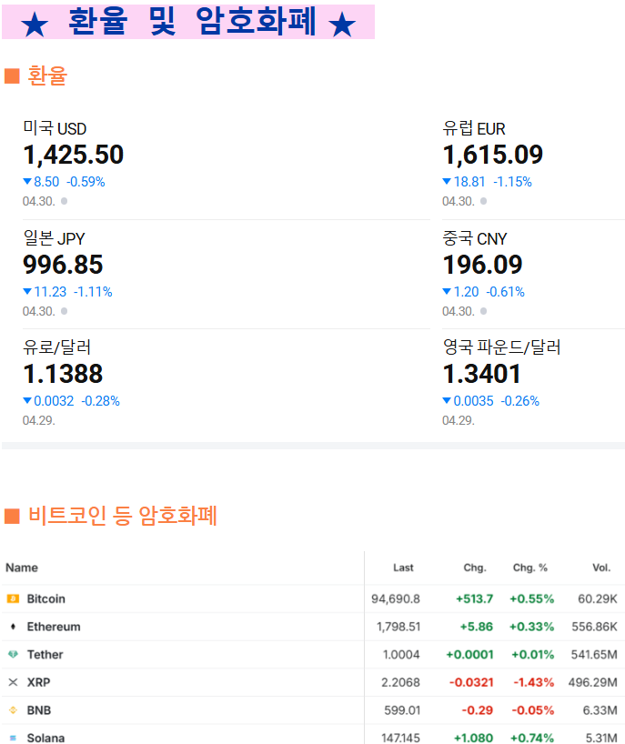Open the Tether row link
This screenshot has height=744, width=625.
(x=45, y=654)
